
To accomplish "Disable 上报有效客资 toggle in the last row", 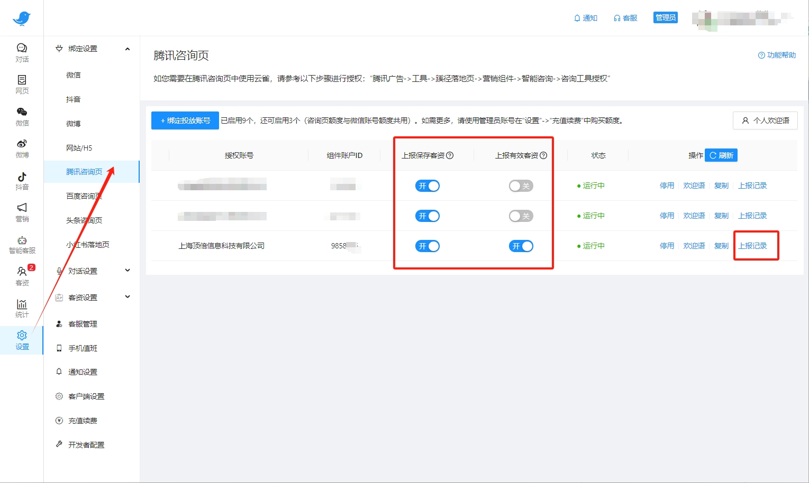I will pos(521,246).
